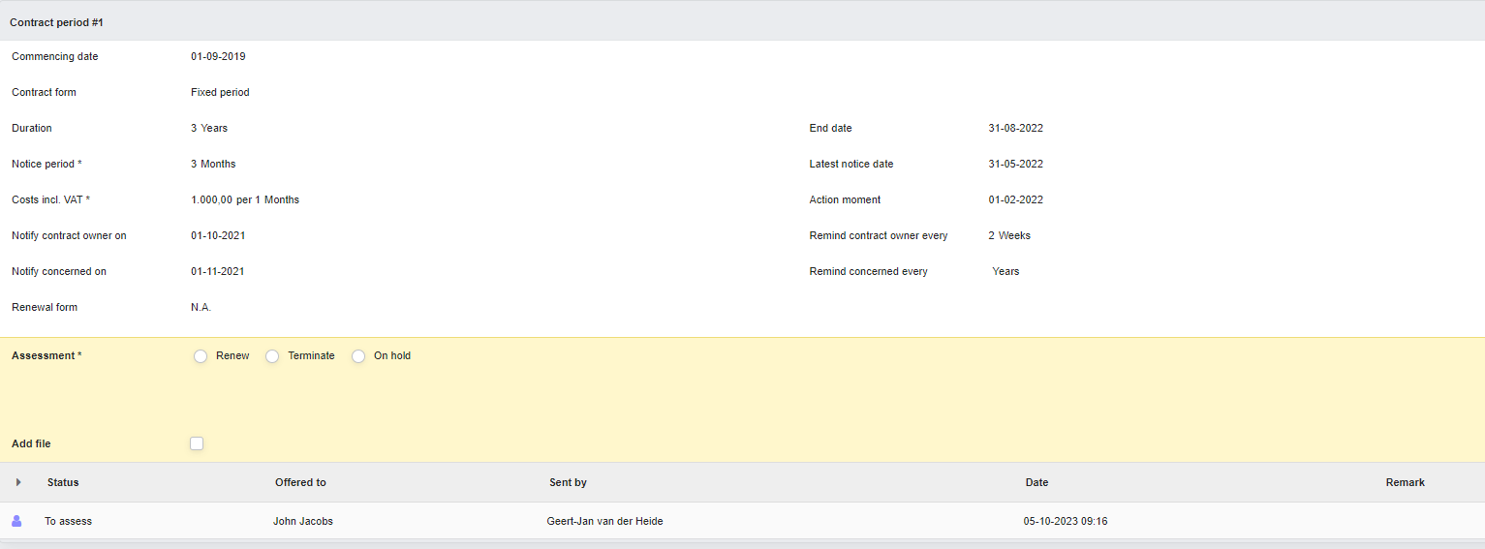The image size is (1485, 549).
Task: Click Geert-Jan van der Heide sender name
Action: pyautogui.click(x=604, y=521)
